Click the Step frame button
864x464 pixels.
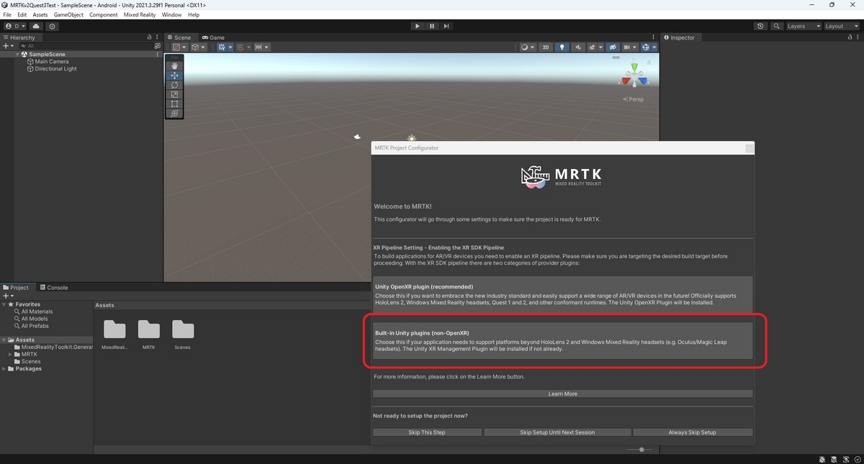tap(446, 26)
